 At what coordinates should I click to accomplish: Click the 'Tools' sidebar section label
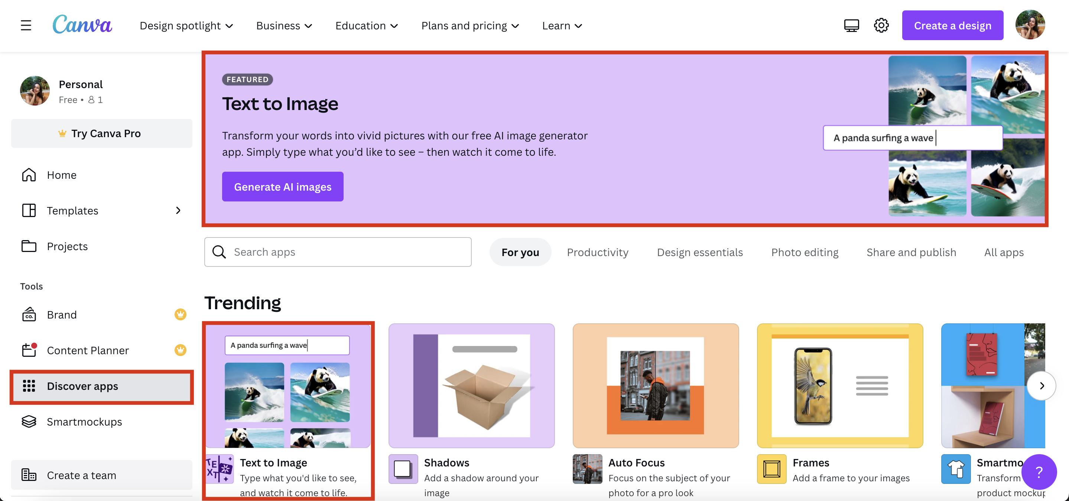click(x=32, y=286)
